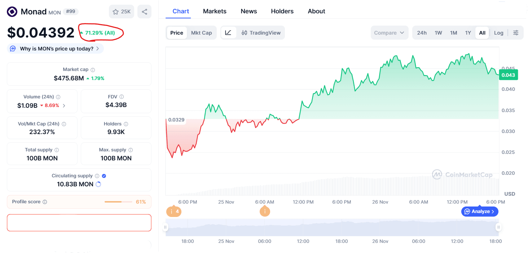Click Market cap info icon

pos(93,70)
